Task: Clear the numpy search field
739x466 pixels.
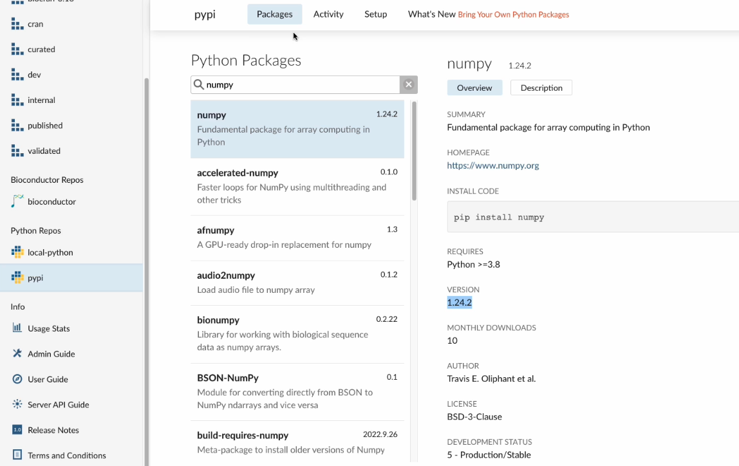Action: point(408,84)
